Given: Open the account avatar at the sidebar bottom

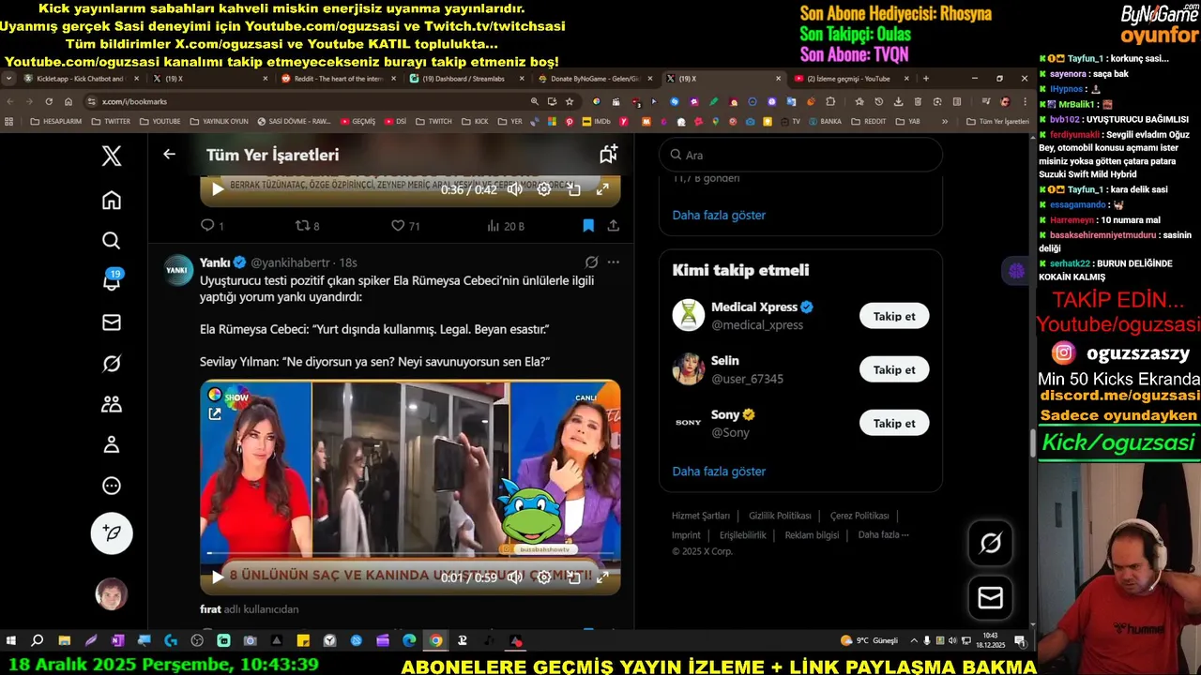Looking at the screenshot, I should pyautogui.click(x=112, y=594).
